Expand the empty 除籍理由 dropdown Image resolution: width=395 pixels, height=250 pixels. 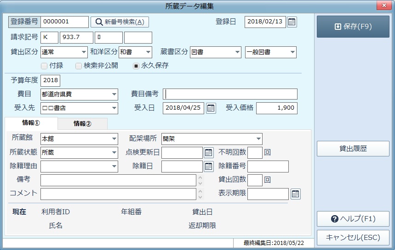[x=79, y=167]
